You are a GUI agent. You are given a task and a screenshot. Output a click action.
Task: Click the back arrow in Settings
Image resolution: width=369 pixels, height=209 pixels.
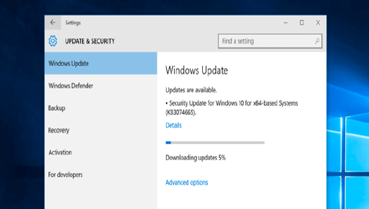53,23
